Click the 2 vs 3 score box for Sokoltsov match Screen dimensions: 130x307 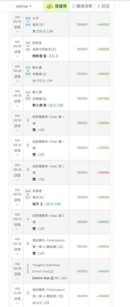pos(28,268)
